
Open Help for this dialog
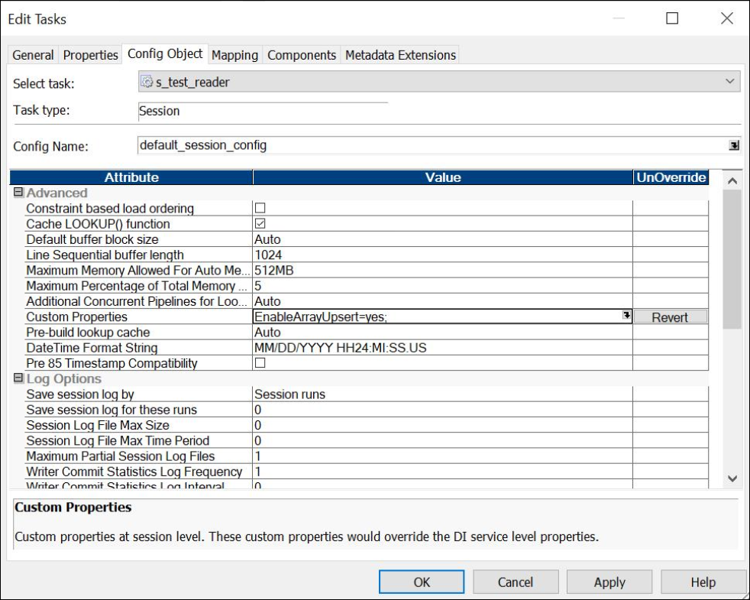(703, 582)
